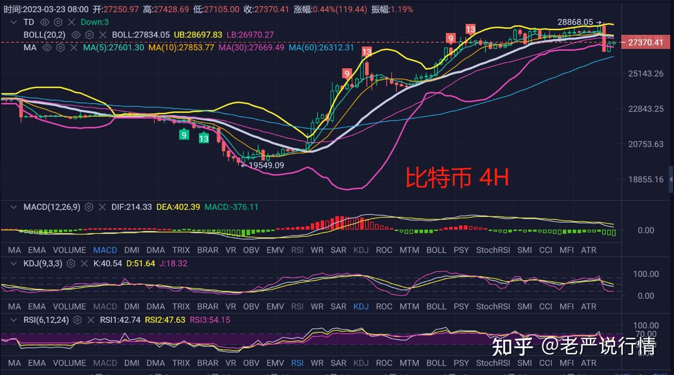Click the MACD(12,26,9) indicator name label
The height and width of the screenshot is (375, 674).
coord(52,207)
